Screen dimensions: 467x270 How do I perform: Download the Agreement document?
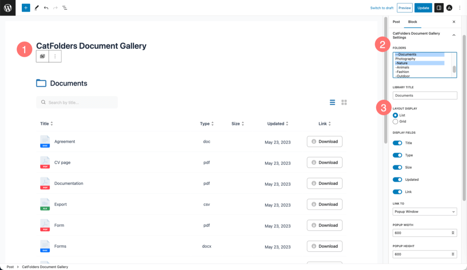point(324,141)
